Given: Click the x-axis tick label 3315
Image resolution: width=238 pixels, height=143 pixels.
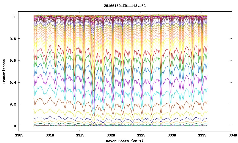Looking at the screenshot, I should (80, 135).
